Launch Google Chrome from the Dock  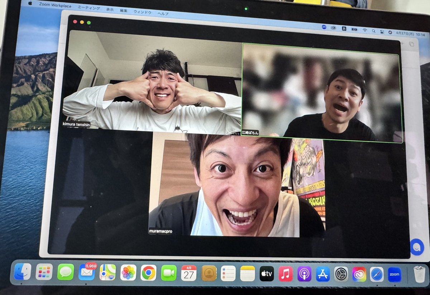click(x=148, y=273)
